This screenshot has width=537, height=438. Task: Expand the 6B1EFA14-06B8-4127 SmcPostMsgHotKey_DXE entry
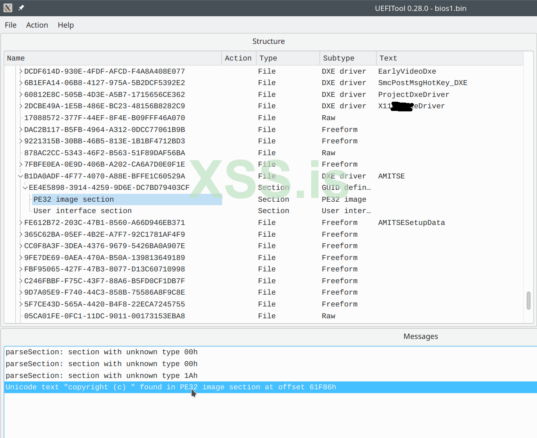pos(21,83)
